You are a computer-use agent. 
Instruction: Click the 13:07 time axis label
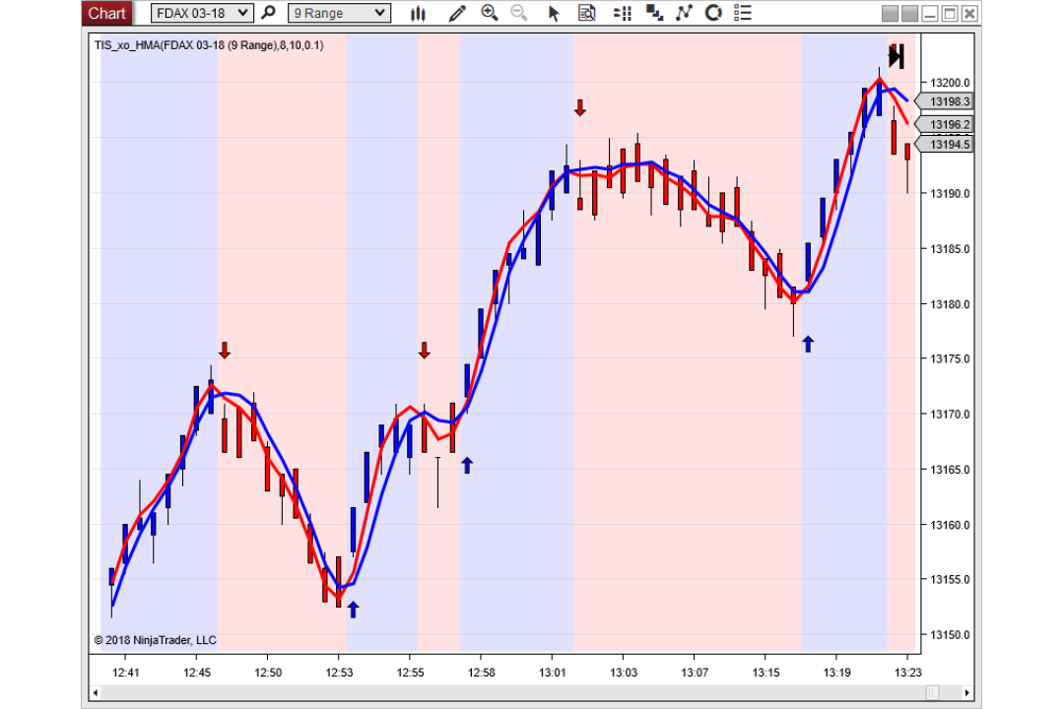pyautogui.click(x=695, y=673)
